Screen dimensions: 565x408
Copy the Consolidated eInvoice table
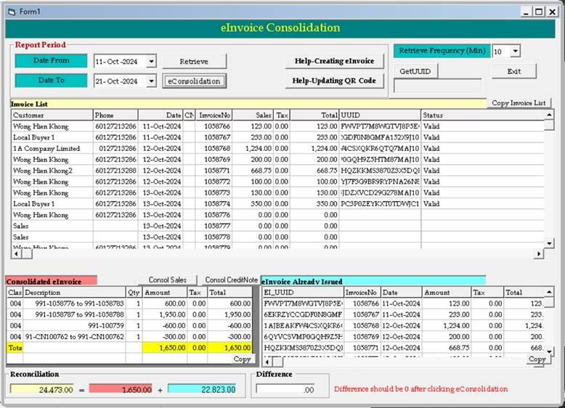pyautogui.click(x=242, y=359)
